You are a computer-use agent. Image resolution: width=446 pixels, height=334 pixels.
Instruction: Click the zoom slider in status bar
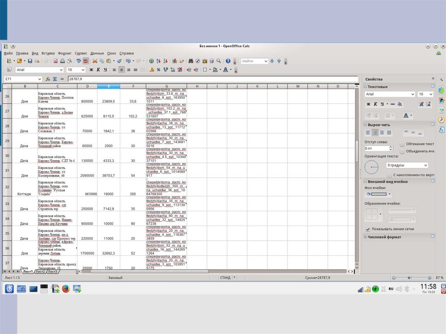409,278
